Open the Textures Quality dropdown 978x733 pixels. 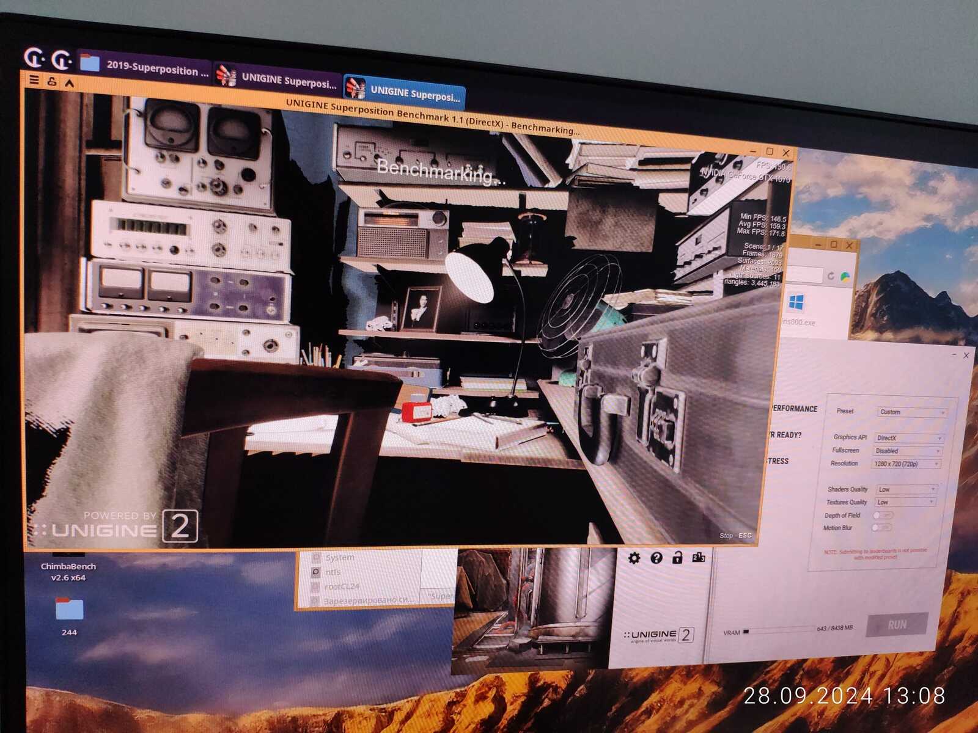[x=905, y=502]
